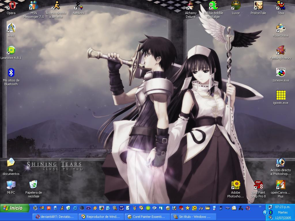Click the Paint Shop Pro 8 Quick Launch icon
Screen dimensions: 295x221
point(181,208)
